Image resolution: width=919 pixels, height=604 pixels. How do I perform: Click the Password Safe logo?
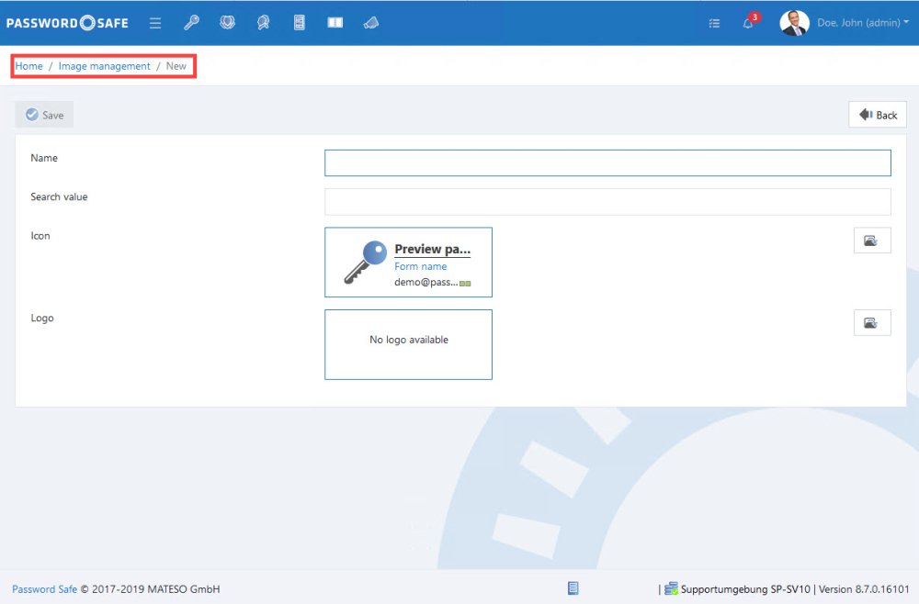67,23
